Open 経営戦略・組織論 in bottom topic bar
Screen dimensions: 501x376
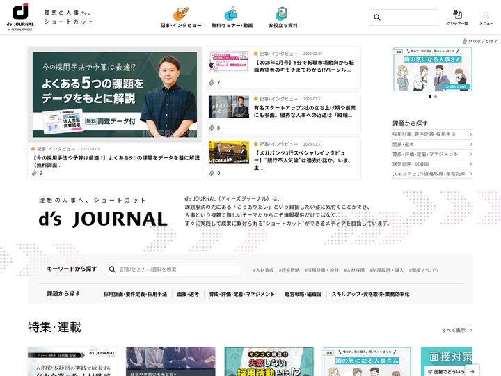(303, 294)
